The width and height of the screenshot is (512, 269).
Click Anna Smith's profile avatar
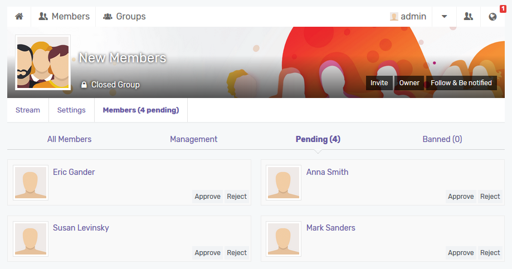tap(284, 183)
